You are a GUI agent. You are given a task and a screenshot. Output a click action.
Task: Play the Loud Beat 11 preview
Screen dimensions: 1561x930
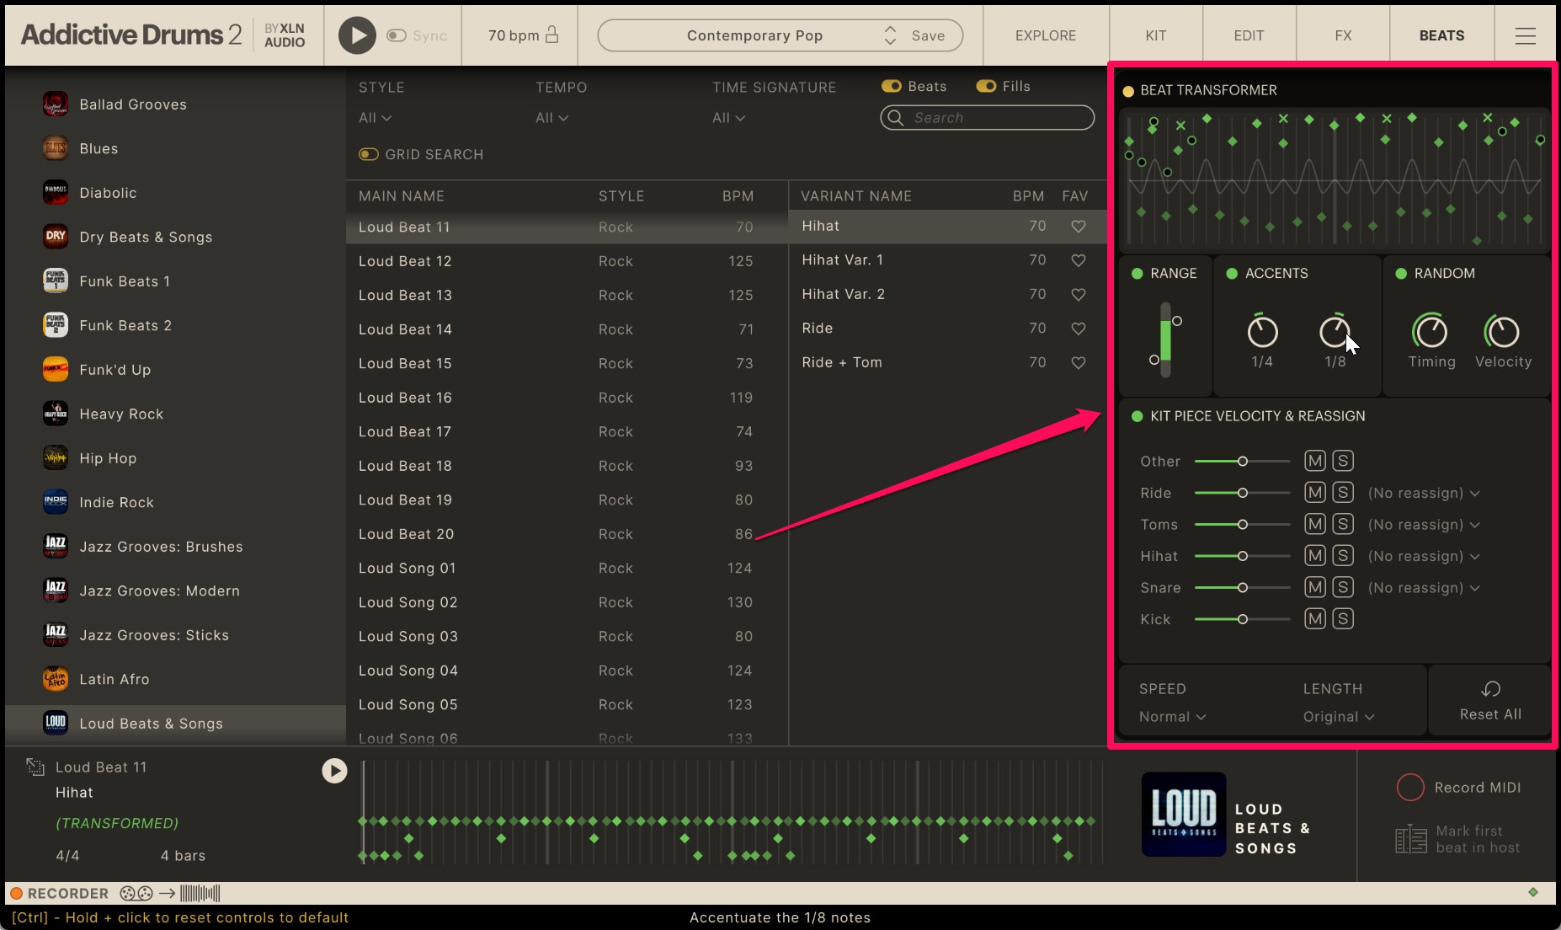334,770
